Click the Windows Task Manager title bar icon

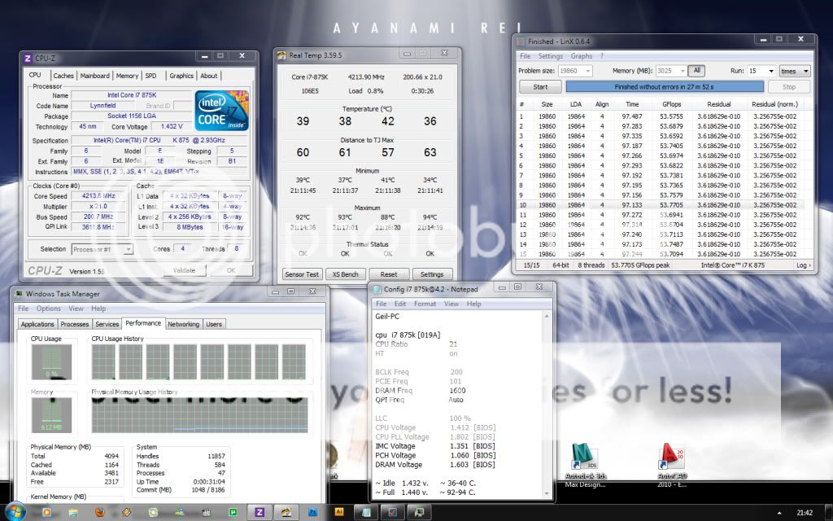(x=19, y=293)
